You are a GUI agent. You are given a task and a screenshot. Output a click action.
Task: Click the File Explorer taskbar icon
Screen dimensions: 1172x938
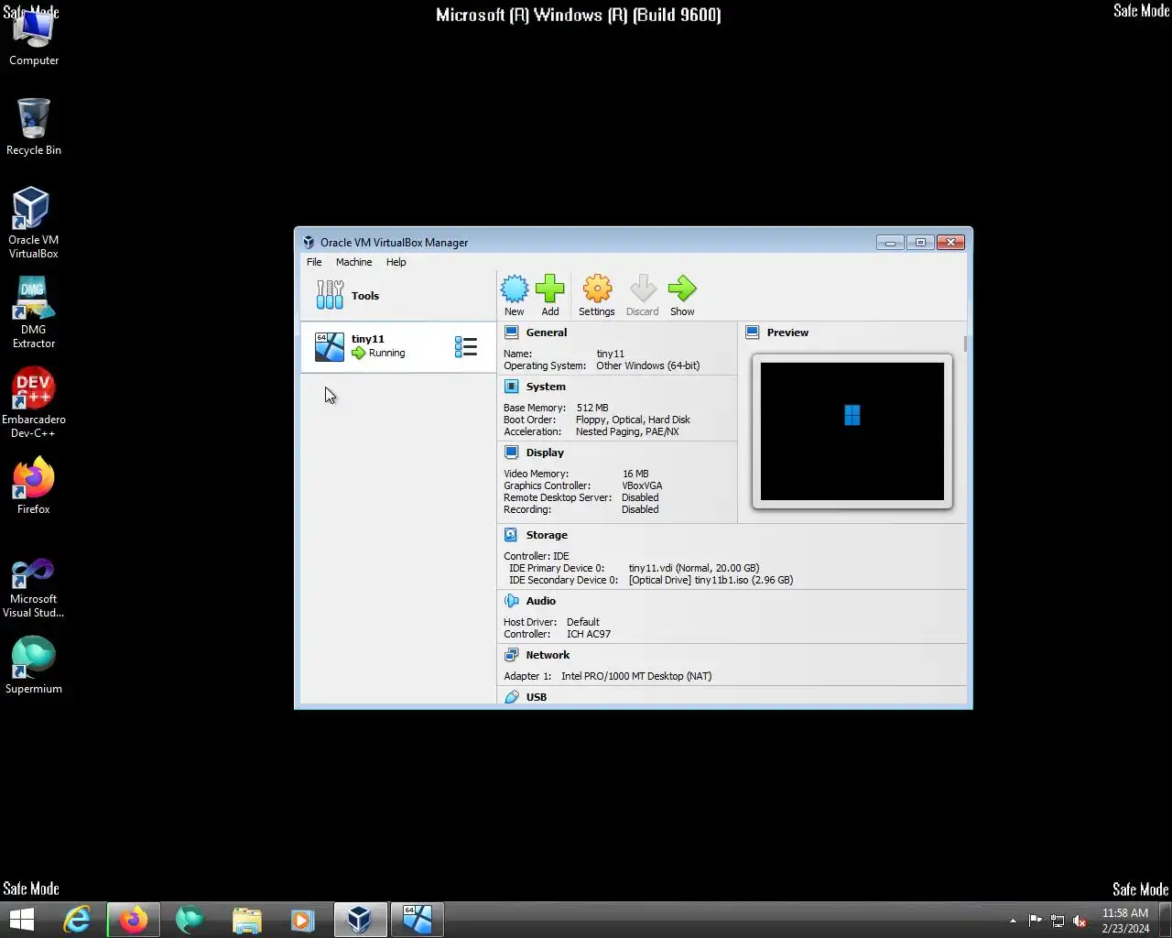click(x=247, y=919)
